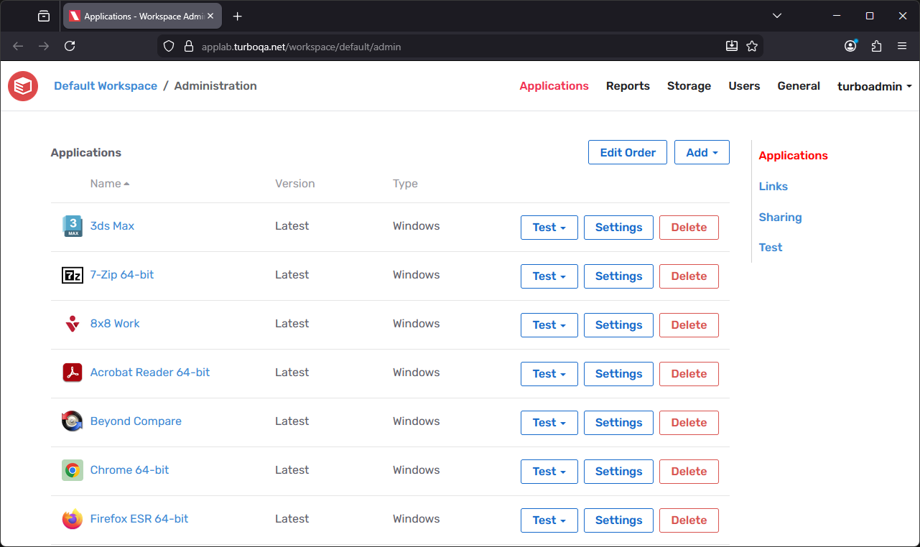This screenshot has height=547, width=920.
Task: Click the bookmark star in address bar
Action: (752, 45)
